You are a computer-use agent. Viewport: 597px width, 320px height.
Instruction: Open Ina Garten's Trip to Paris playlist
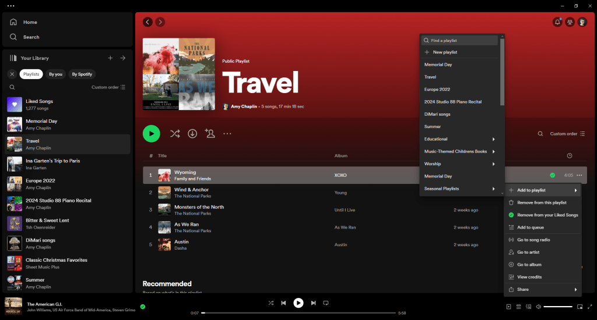pos(68,164)
